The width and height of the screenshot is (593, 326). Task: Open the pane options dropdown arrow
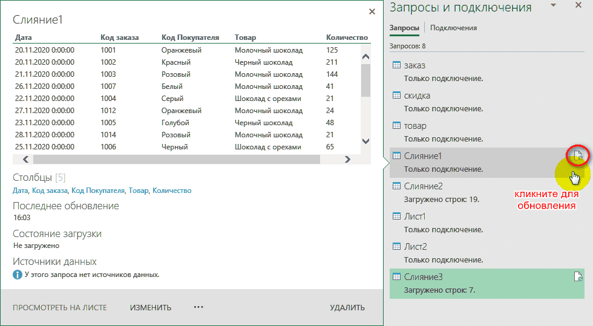[552, 5]
